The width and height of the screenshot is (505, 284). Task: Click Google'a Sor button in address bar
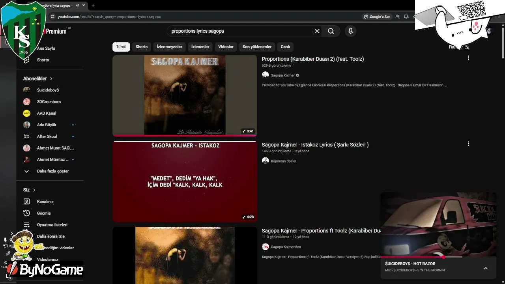pyautogui.click(x=377, y=17)
